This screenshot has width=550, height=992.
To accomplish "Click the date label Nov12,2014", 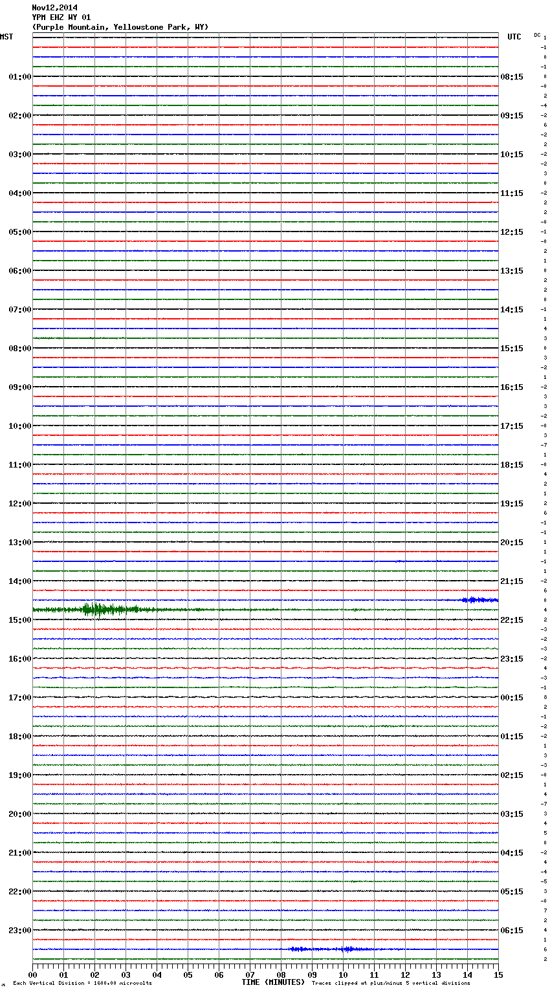I will pos(55,8).
